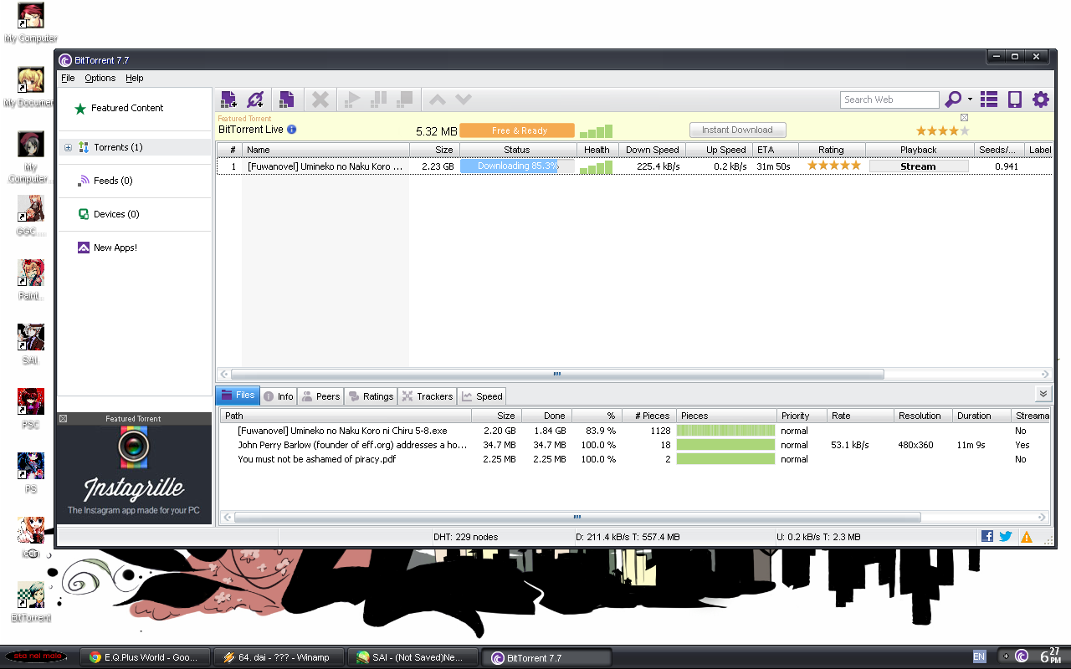Select the Umineko Chiru 5-8.exe file row
The image size is (1071, 669).
(635, 431)
